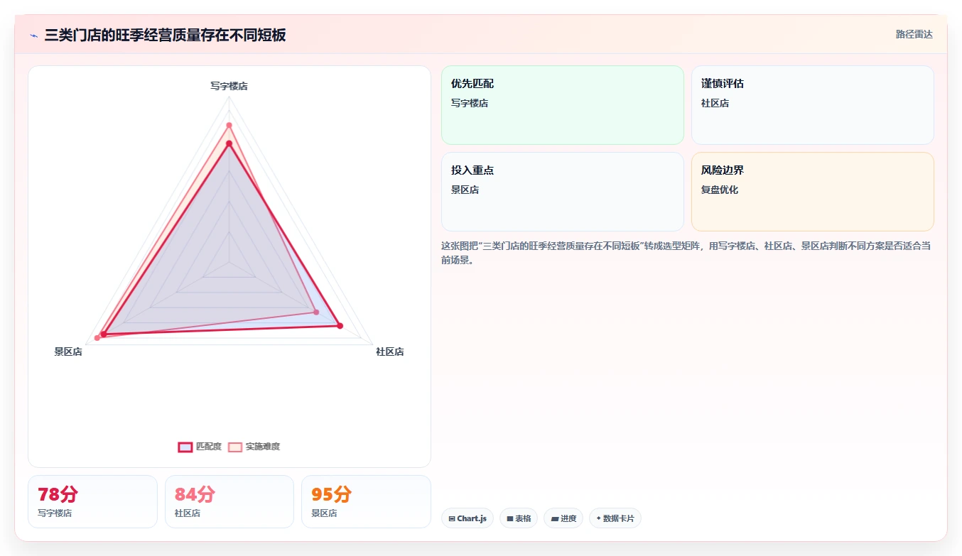
Task: Click the icon in the 表格 tag
Action: click(510, 519)
